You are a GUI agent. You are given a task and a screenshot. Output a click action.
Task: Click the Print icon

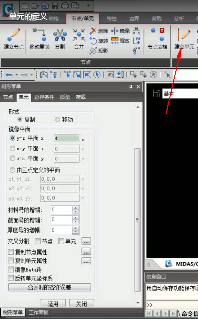(65, 6)
